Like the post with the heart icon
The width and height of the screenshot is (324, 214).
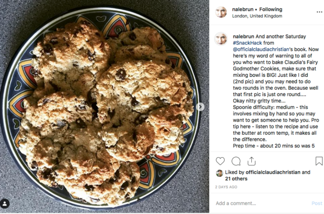coord(220,161)
